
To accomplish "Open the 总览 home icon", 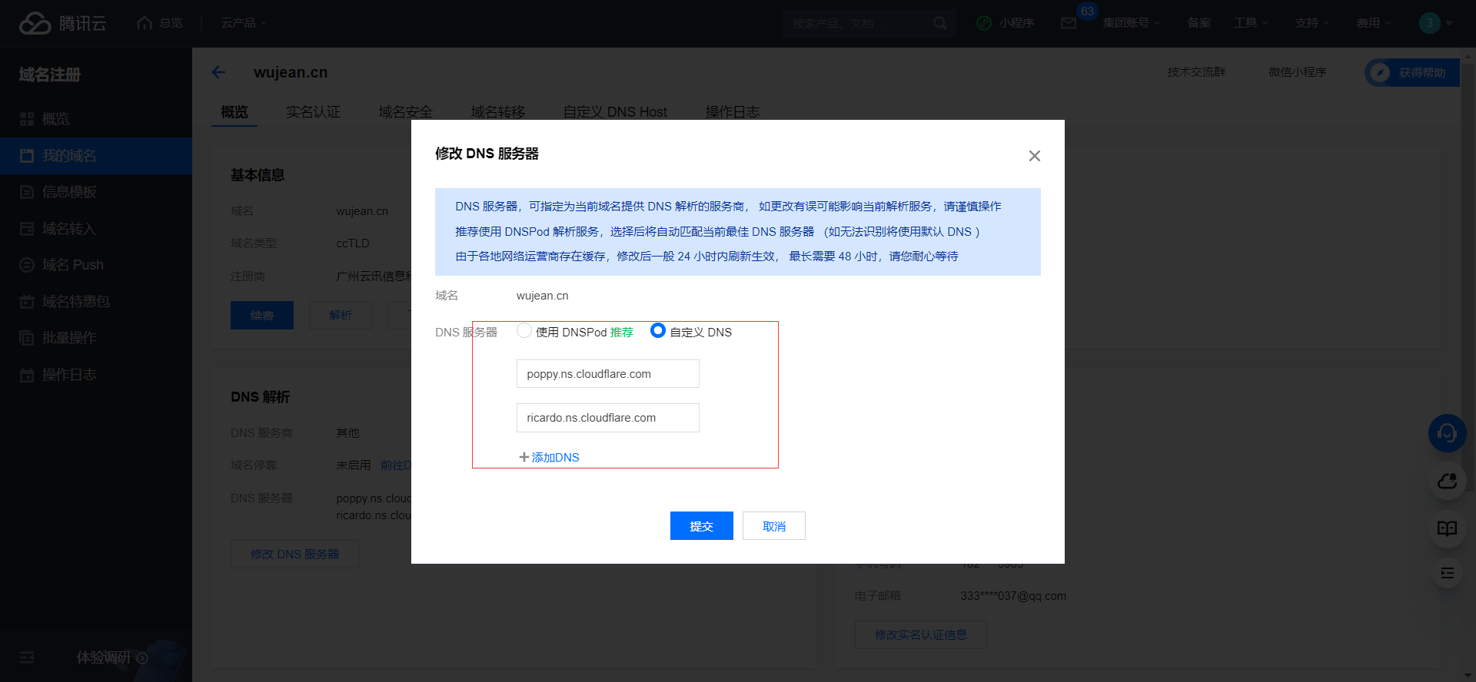I will click(x=145, y=23).
